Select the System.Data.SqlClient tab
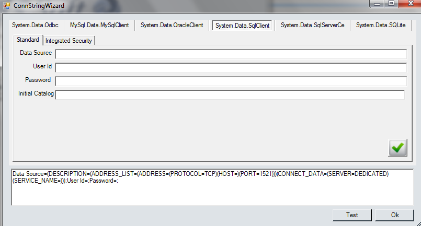This screenshot has width=421, height=226. tap(242, 26)
